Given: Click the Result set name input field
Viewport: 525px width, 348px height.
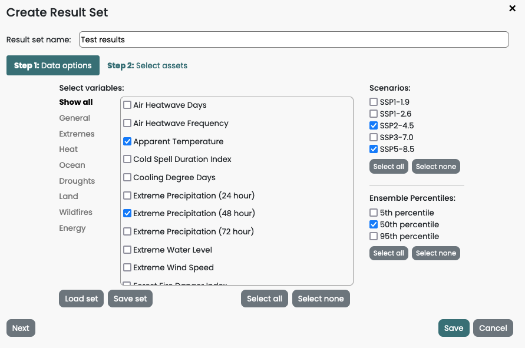Looking at the screenshot, I should point(294,39).
